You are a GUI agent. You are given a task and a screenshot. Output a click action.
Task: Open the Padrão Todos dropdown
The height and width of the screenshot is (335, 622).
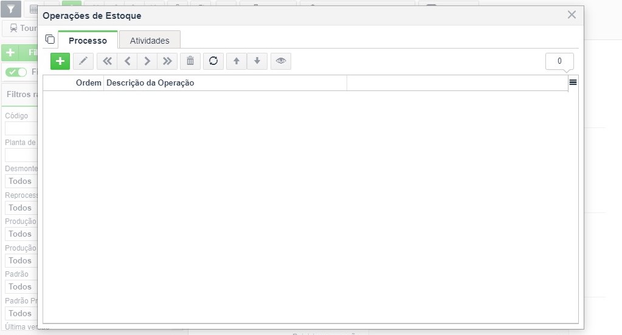21,286
